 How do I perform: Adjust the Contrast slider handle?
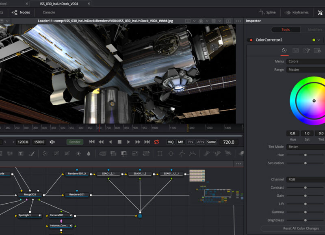[x=305, y=188]
